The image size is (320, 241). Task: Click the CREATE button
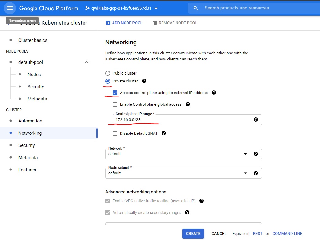(193, 234)
